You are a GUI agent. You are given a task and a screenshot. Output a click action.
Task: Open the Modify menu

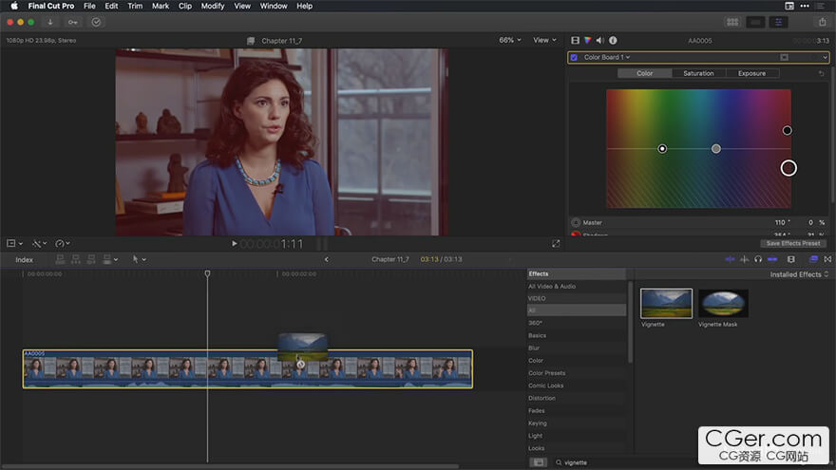point(213,6)
